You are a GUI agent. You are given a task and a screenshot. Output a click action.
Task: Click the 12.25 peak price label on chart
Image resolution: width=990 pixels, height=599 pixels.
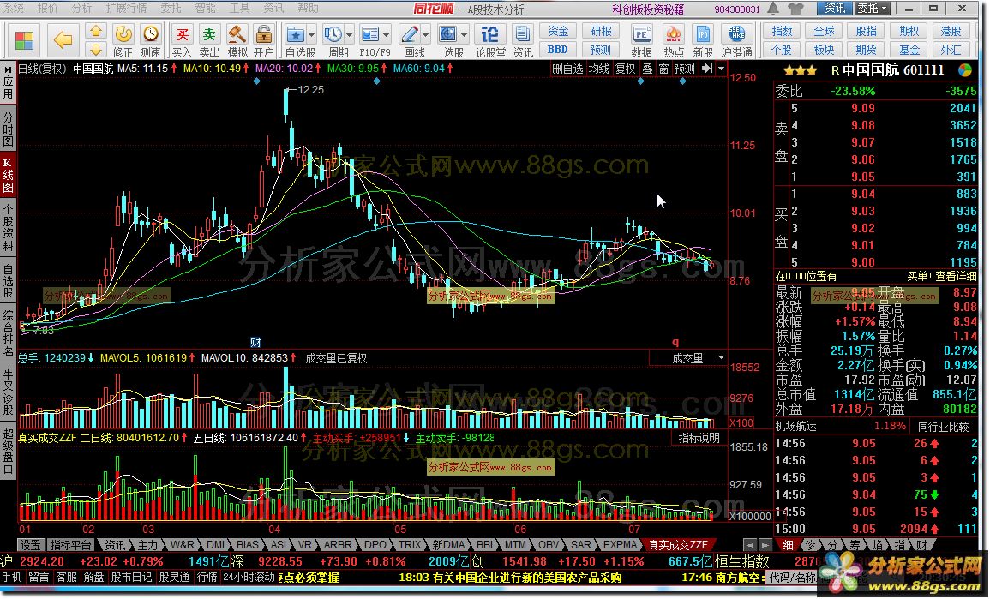click(310, 90)
